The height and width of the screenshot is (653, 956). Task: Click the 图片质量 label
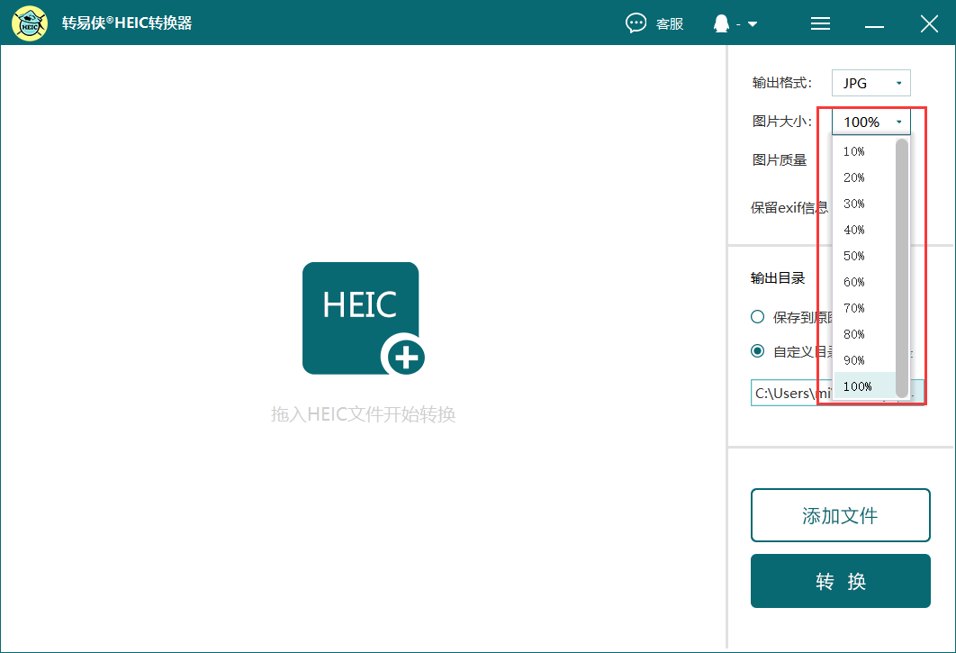tap(780, 160)
